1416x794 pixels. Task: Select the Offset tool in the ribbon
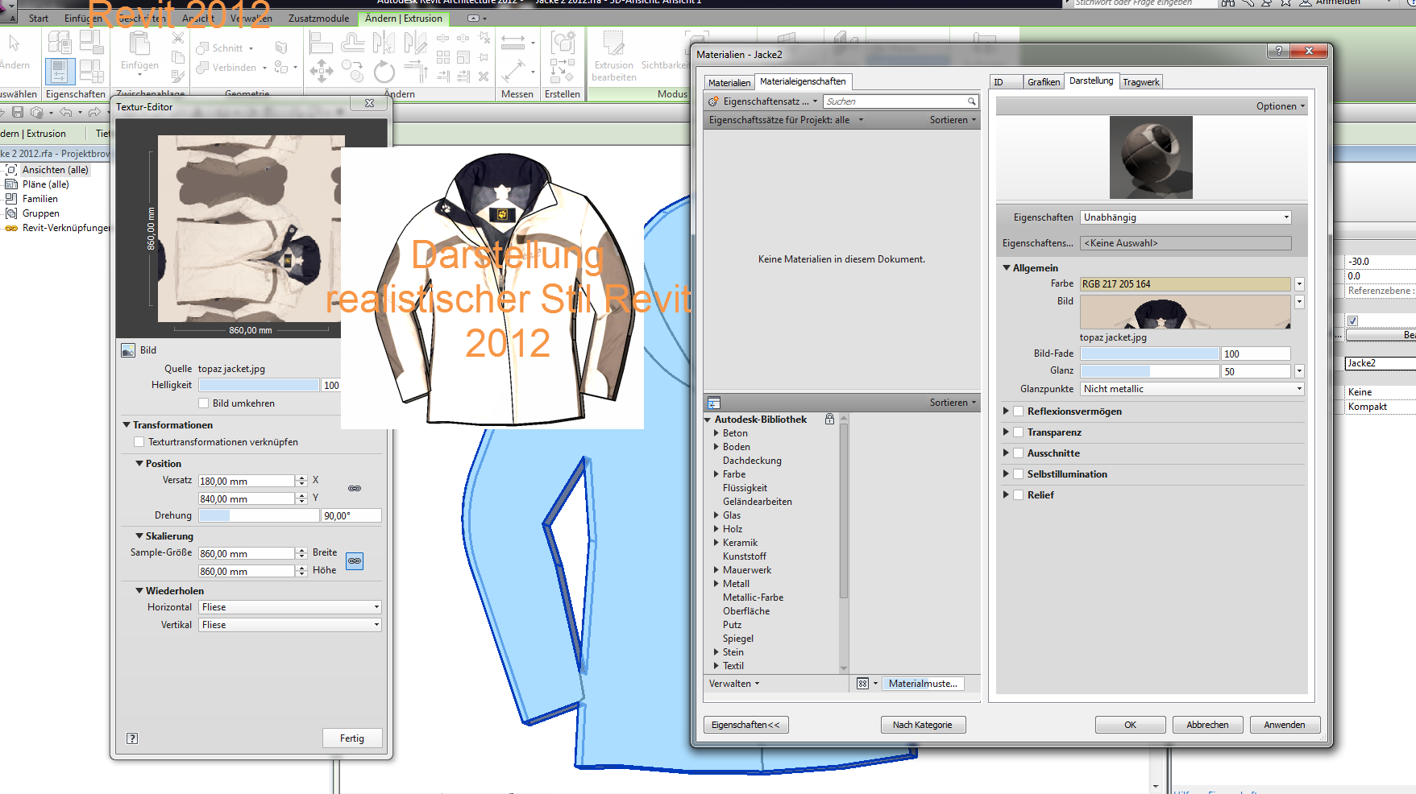point(353,42)
